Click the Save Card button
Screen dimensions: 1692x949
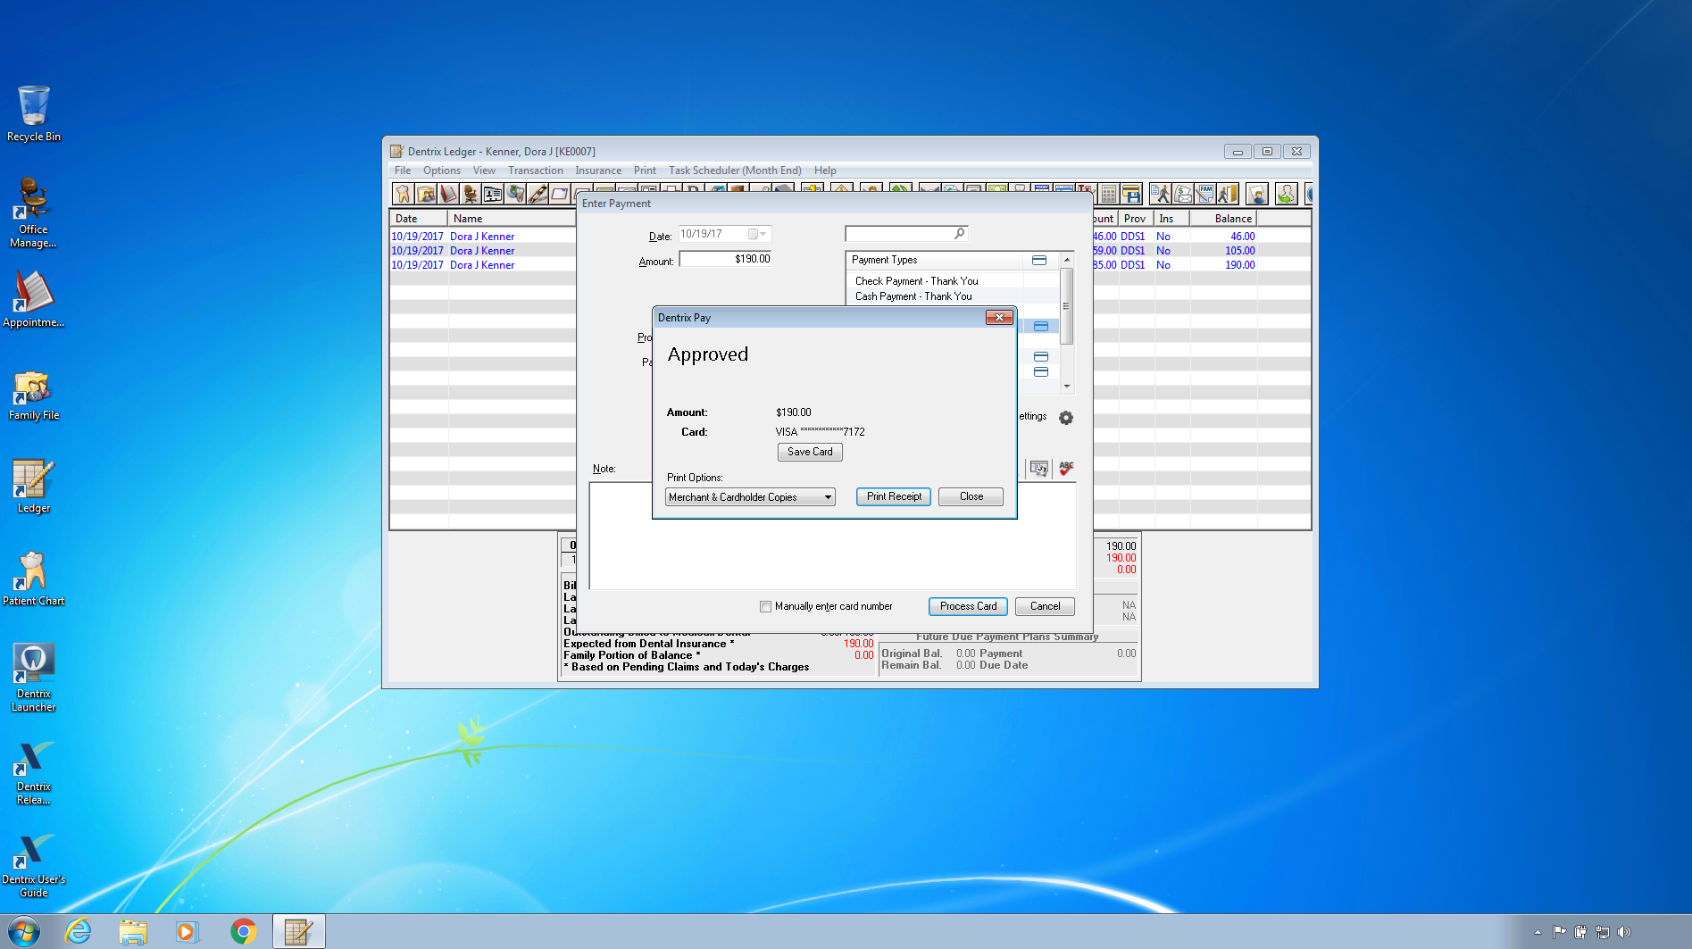click(x=810, y=452)
